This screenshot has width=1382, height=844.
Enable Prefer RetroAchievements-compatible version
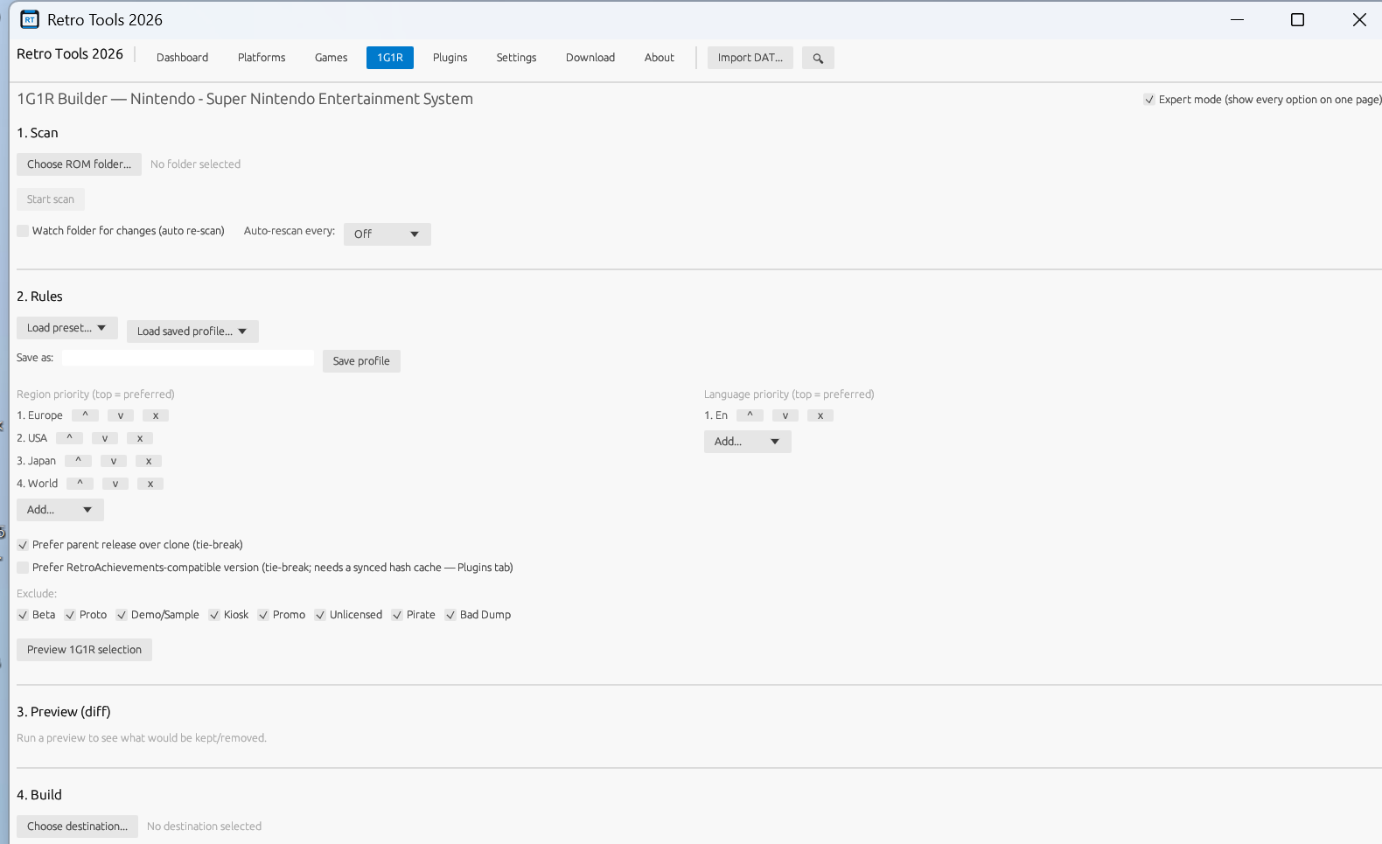(x=23, y=568)
